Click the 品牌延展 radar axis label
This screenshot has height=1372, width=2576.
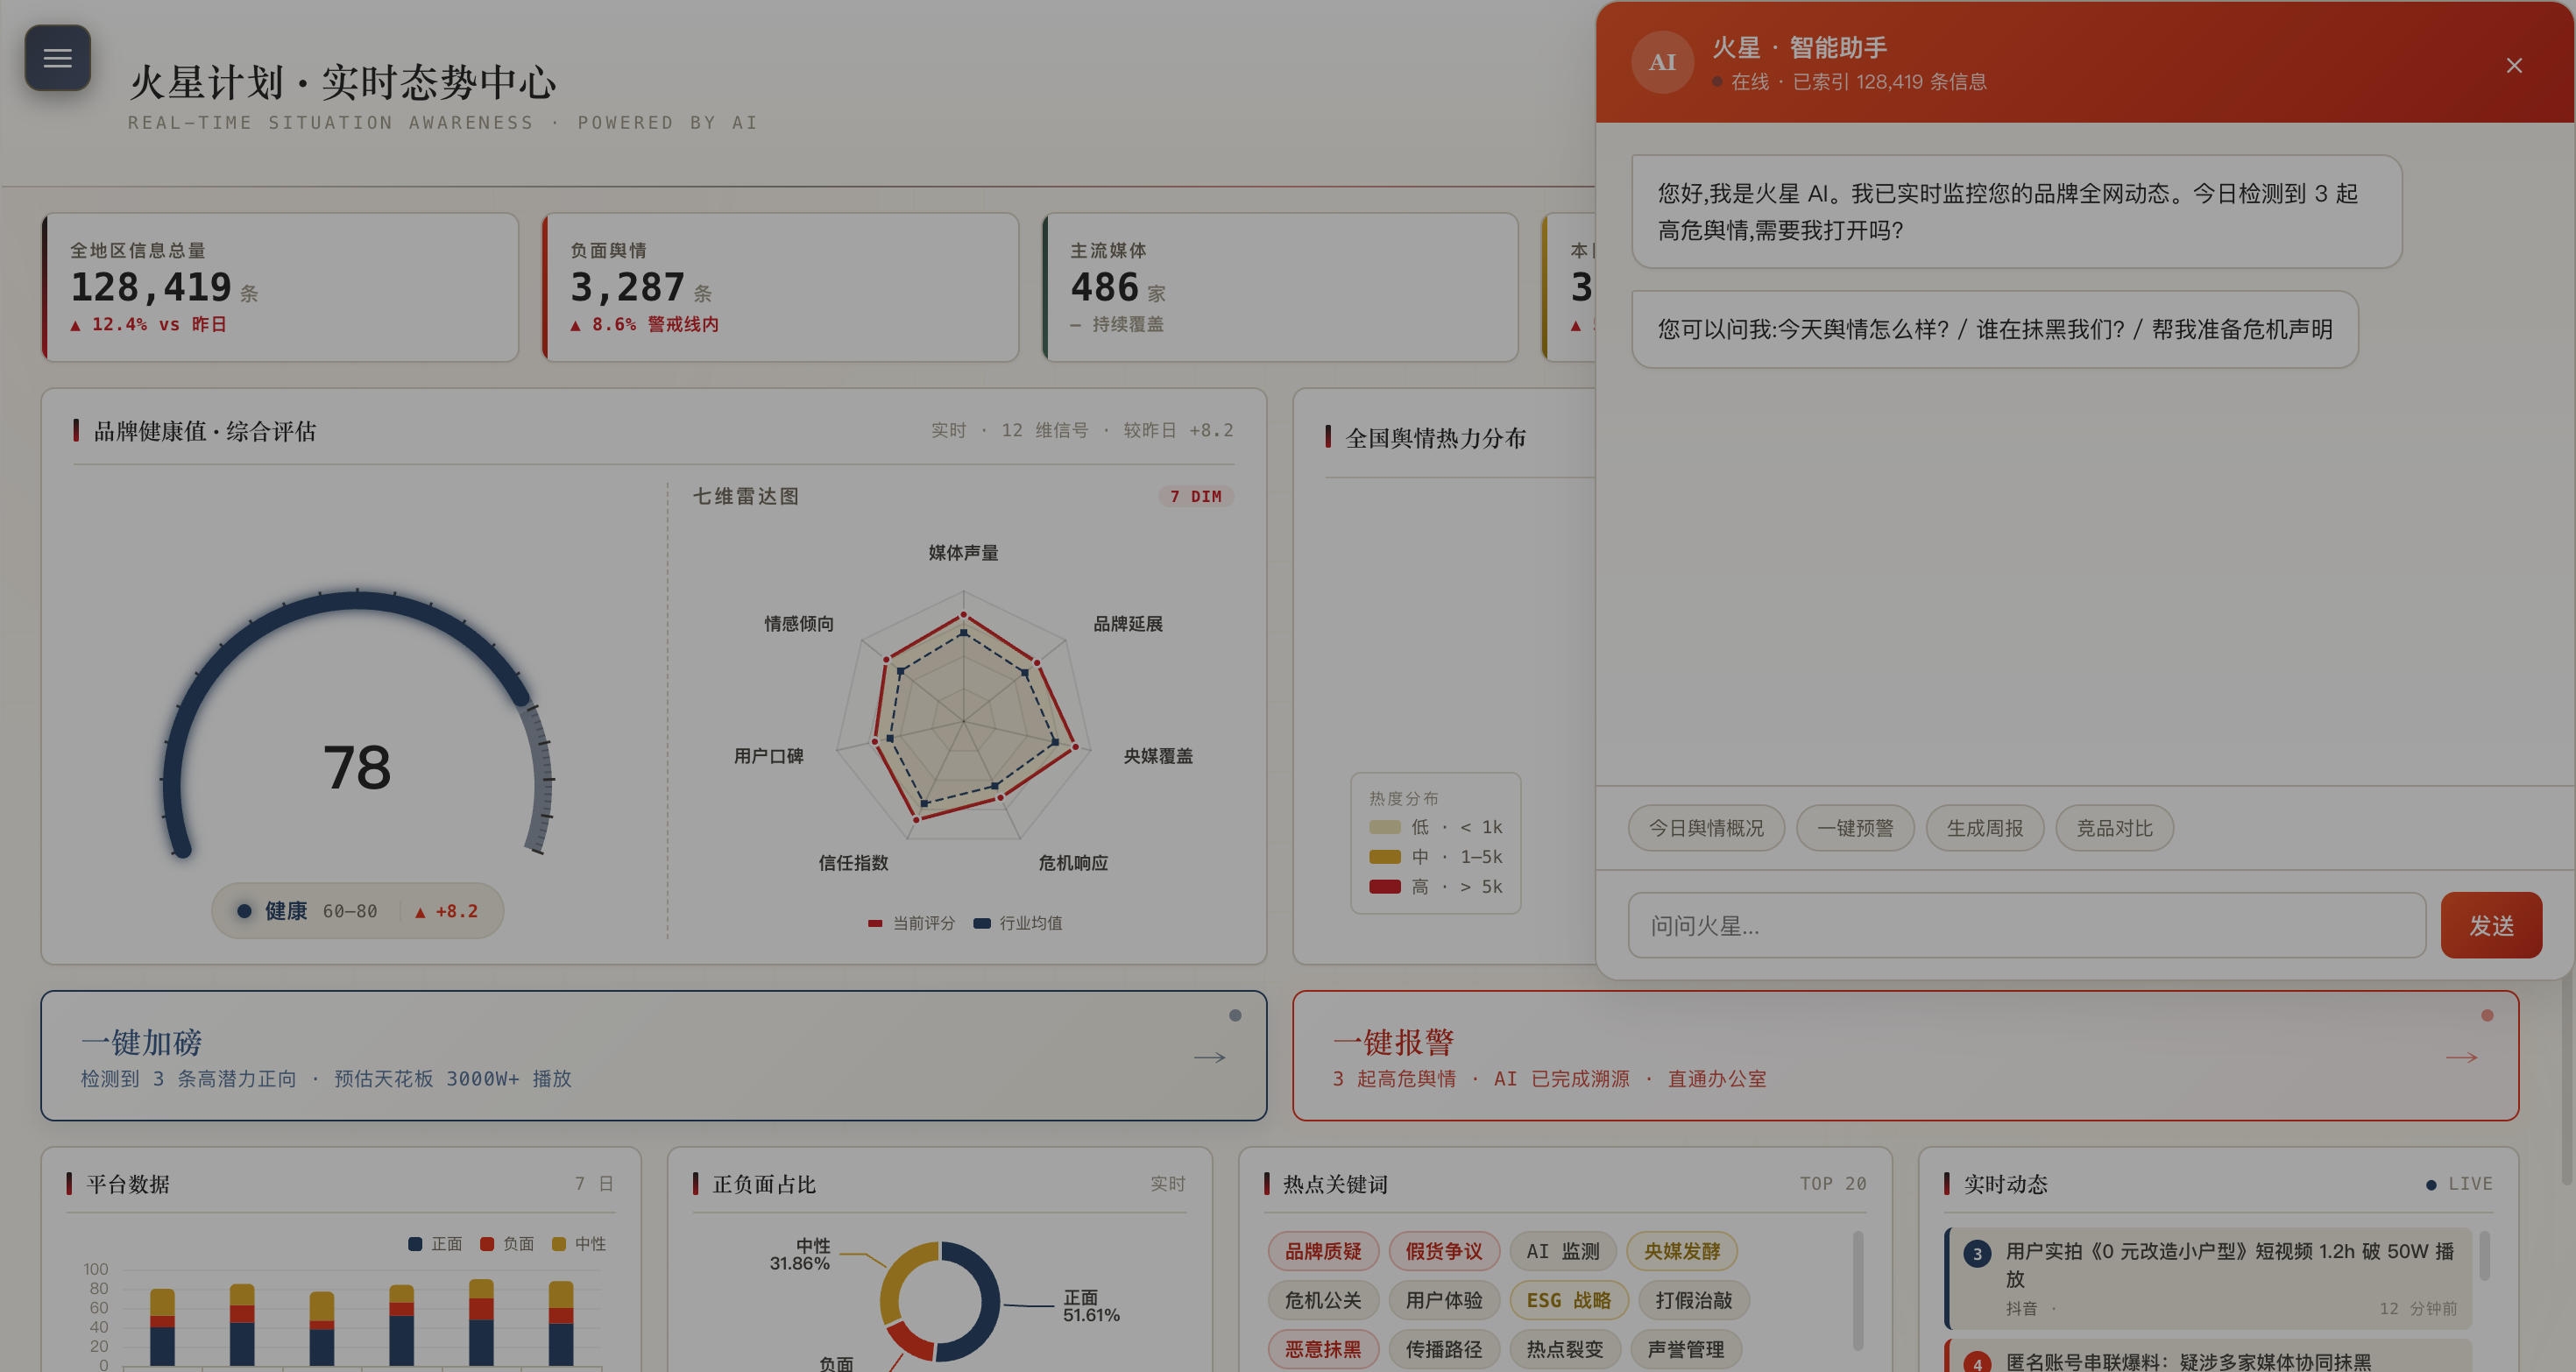click(1128, 624)
